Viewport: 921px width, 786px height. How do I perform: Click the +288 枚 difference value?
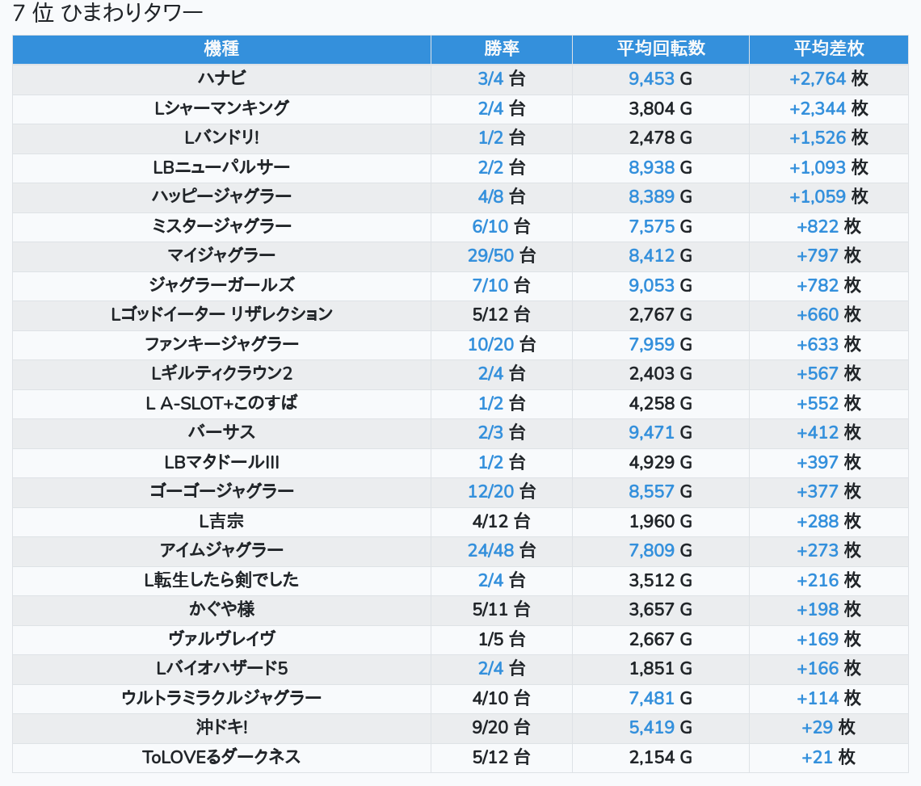[x=829, y=521]
